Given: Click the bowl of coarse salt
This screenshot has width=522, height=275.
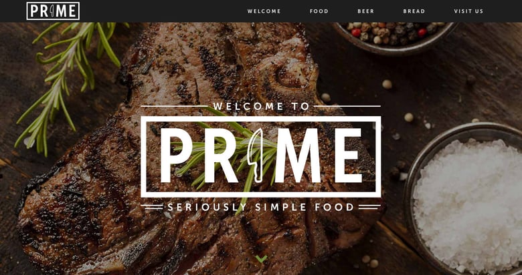Looking at the screenshot, I should tap(466, 200).
